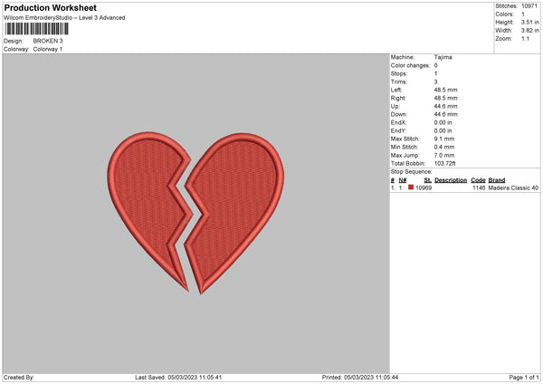The image size is (543, 384).
Task: Click the 'Page 1 of 1' indicator
Action: coord(524,378)
